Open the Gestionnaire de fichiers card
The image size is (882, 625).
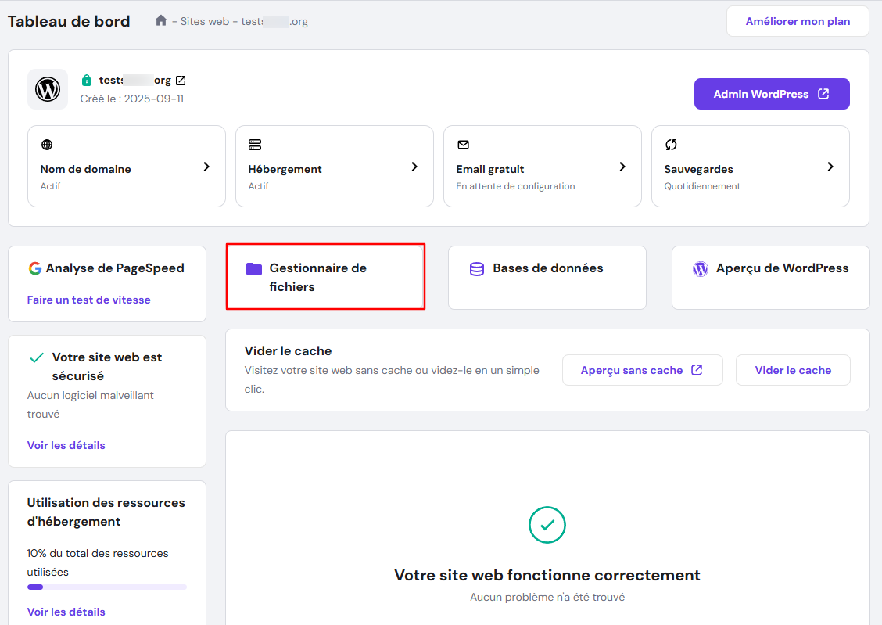(x=325, y=277)
